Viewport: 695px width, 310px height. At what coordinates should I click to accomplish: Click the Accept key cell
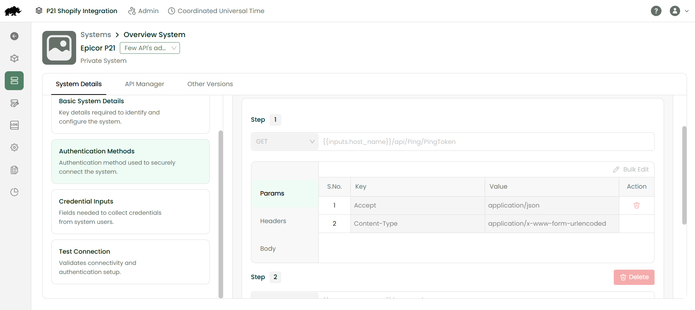coord(417,205)
